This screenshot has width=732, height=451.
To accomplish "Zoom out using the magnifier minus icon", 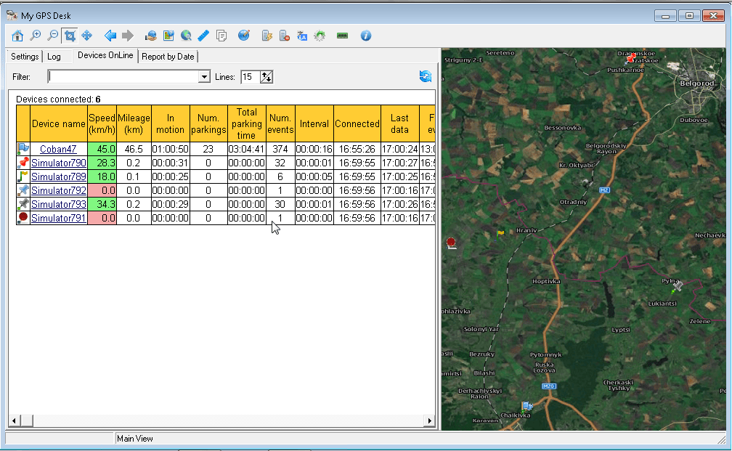I will click(x=52, y=35).
